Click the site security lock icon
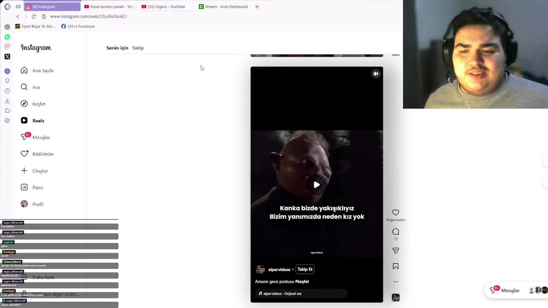 pyautogui.click(x=44, y=16)
